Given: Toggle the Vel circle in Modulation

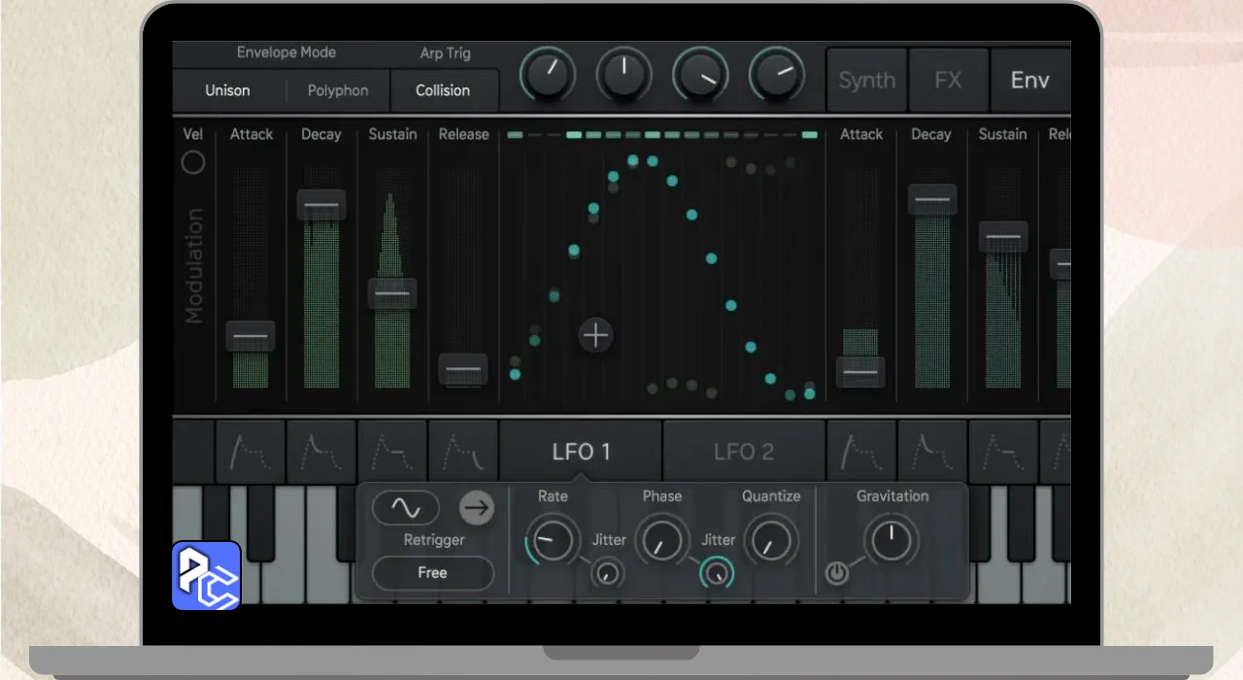Looking at the screenshot, I should [x=193, y=162].
